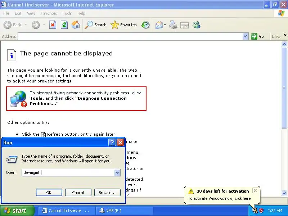Expand the Links toolbar chevron

click(x=285, y=35)
